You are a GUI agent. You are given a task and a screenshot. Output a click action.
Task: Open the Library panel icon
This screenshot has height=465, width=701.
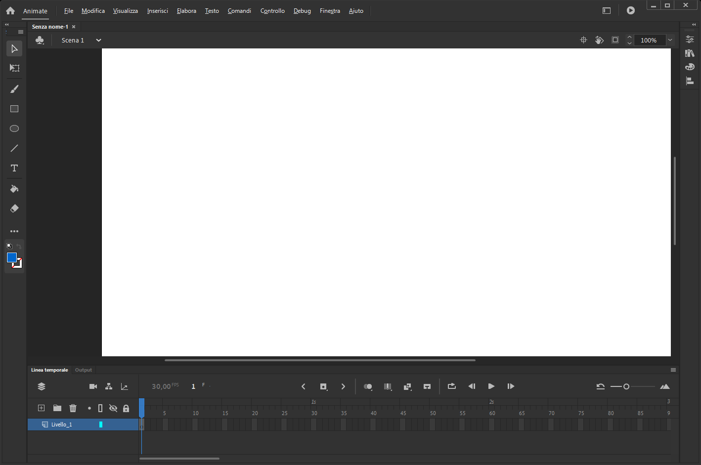(690, 53)
